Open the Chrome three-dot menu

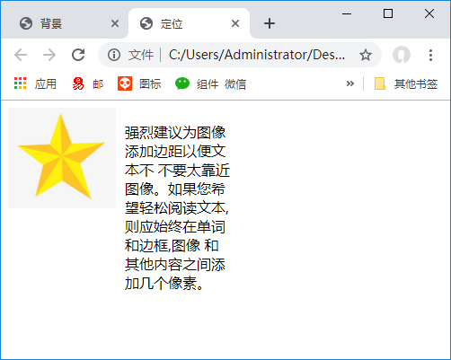click(x=430, y=55)
